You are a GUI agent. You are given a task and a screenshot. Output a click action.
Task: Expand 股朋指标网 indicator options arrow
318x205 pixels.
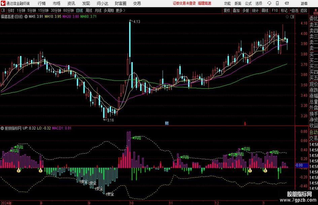[x=2, y=128]
